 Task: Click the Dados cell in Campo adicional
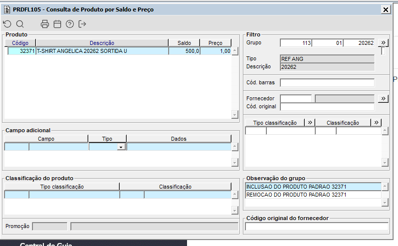coord(179,147)
